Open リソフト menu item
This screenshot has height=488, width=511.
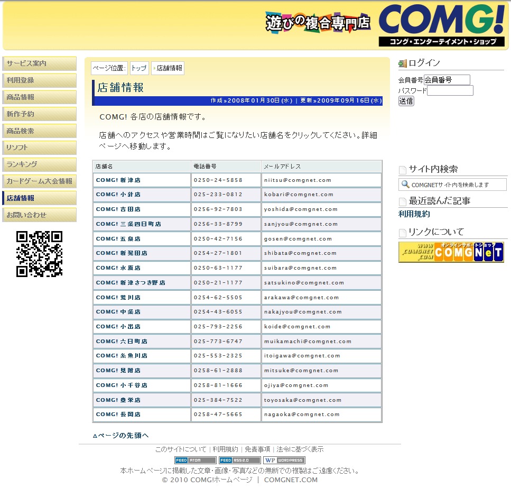pos(40,148)
